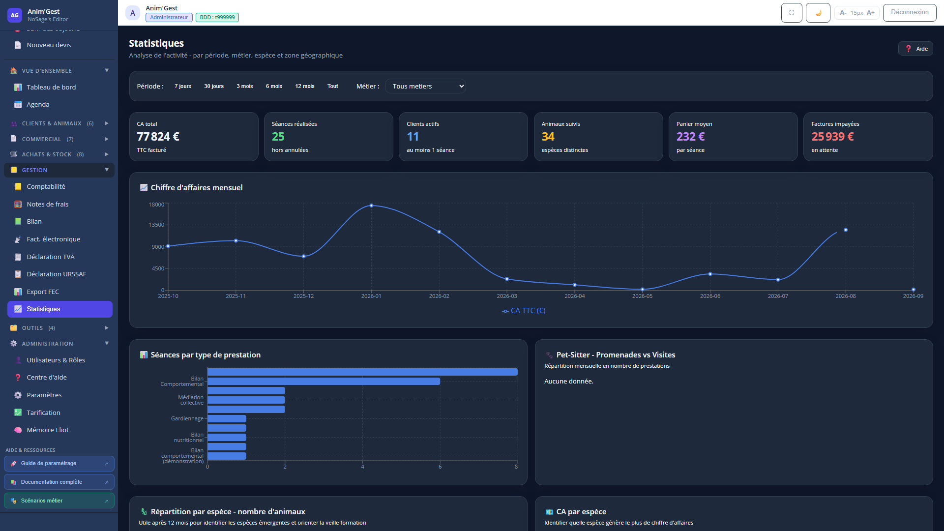The height and width of the screenshot is (531, 944).
Task: Open Export FEC chart icon
Action: coord(18,292)
